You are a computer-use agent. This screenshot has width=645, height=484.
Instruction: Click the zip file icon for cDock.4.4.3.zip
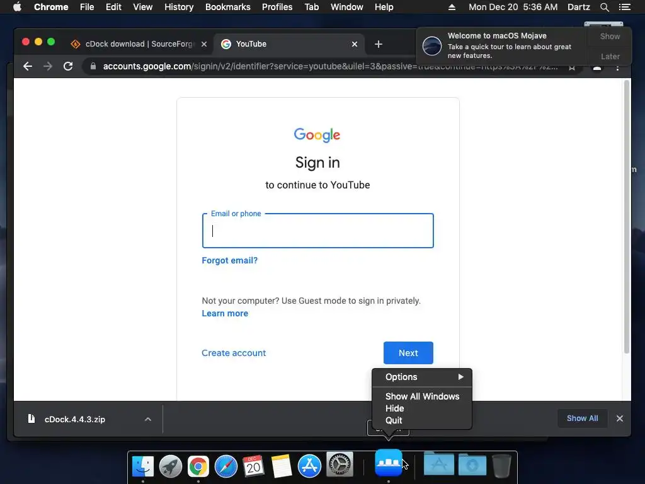tap(31, 419)
